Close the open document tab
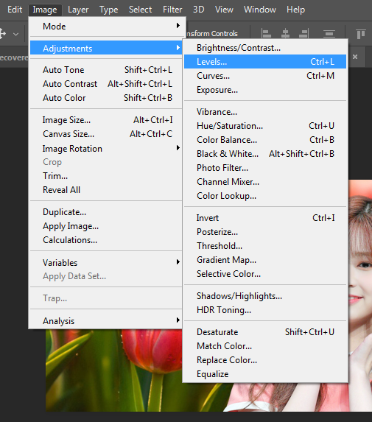The width and height of the screenshot is (372, 422). (355, 57)
